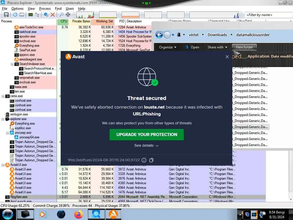
Task: Collapse the SearchIndexer.exe tree node
Action: (12, 64)
